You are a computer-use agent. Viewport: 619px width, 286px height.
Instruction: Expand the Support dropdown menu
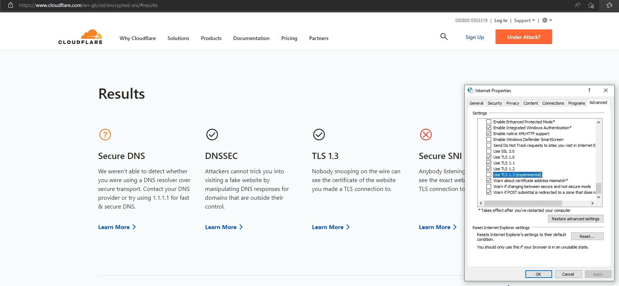[x=524, y=21]
